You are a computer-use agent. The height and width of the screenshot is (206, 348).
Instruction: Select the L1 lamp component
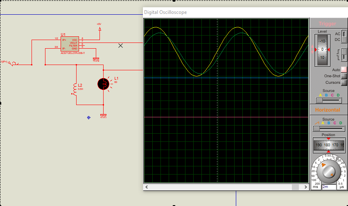103,84
